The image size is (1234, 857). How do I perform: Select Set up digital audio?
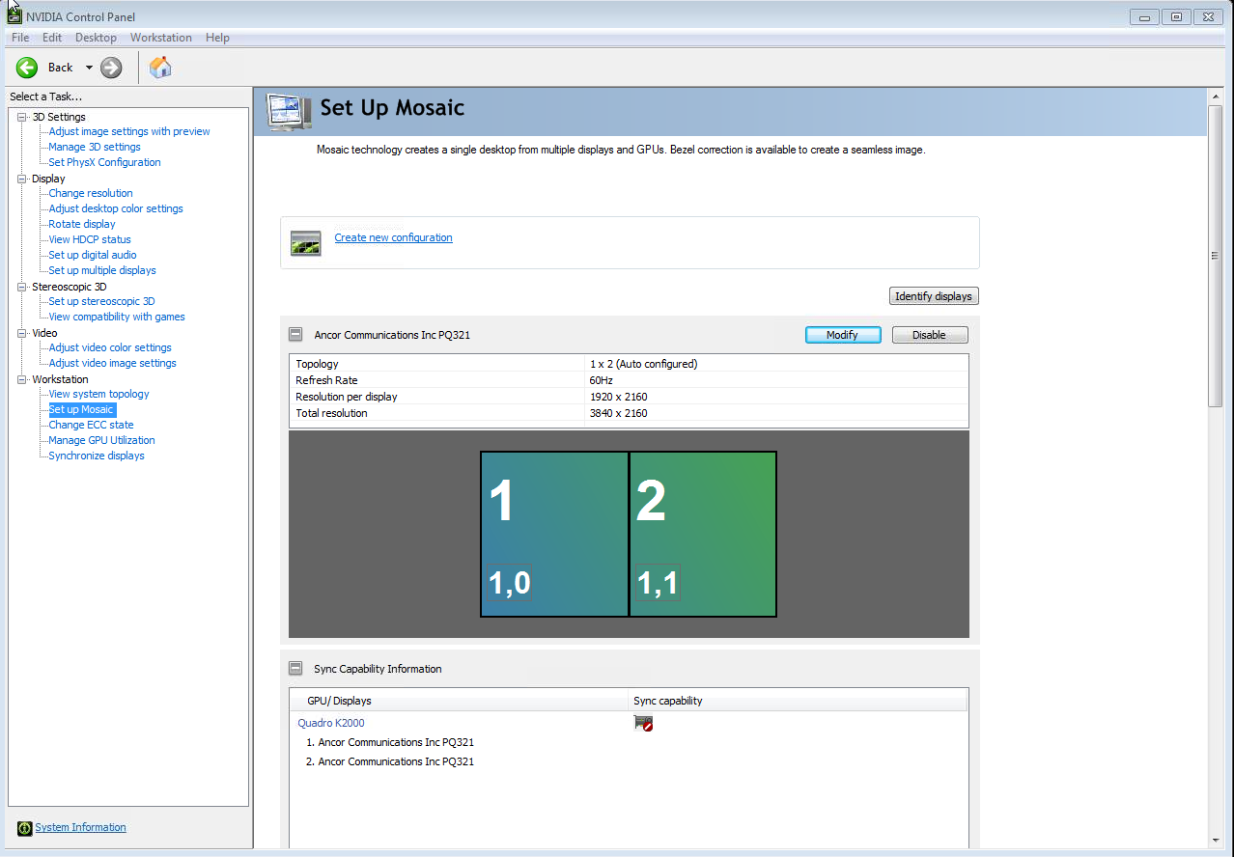click(x=93, y=255)
